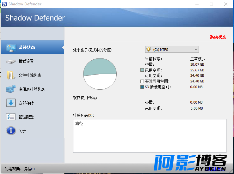Open the 文件排除列表 sidebar tab
The width and height of the screenshot is (234, 174).
[x=33, y=75]
